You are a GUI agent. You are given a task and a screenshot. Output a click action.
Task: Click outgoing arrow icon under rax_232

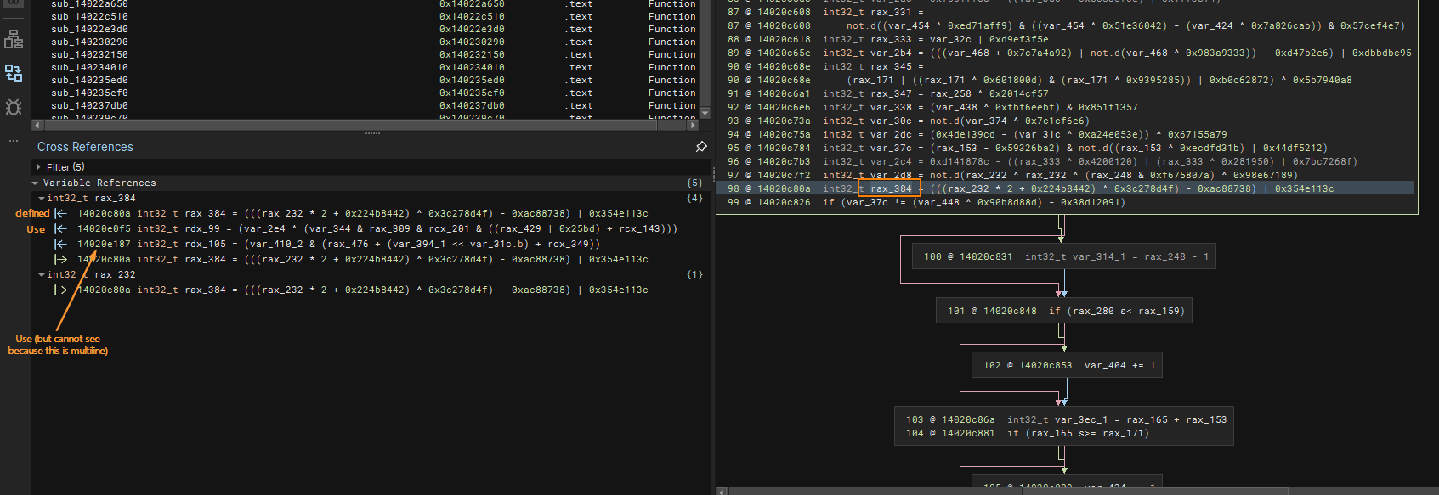click(60, 290)
